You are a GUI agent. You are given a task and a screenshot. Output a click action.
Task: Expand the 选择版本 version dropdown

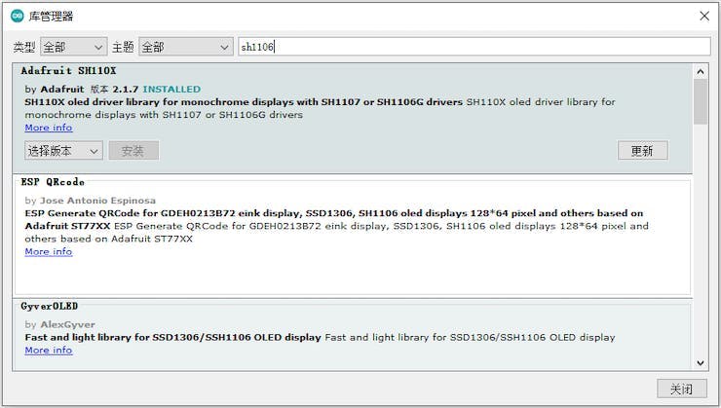(63, 151)
